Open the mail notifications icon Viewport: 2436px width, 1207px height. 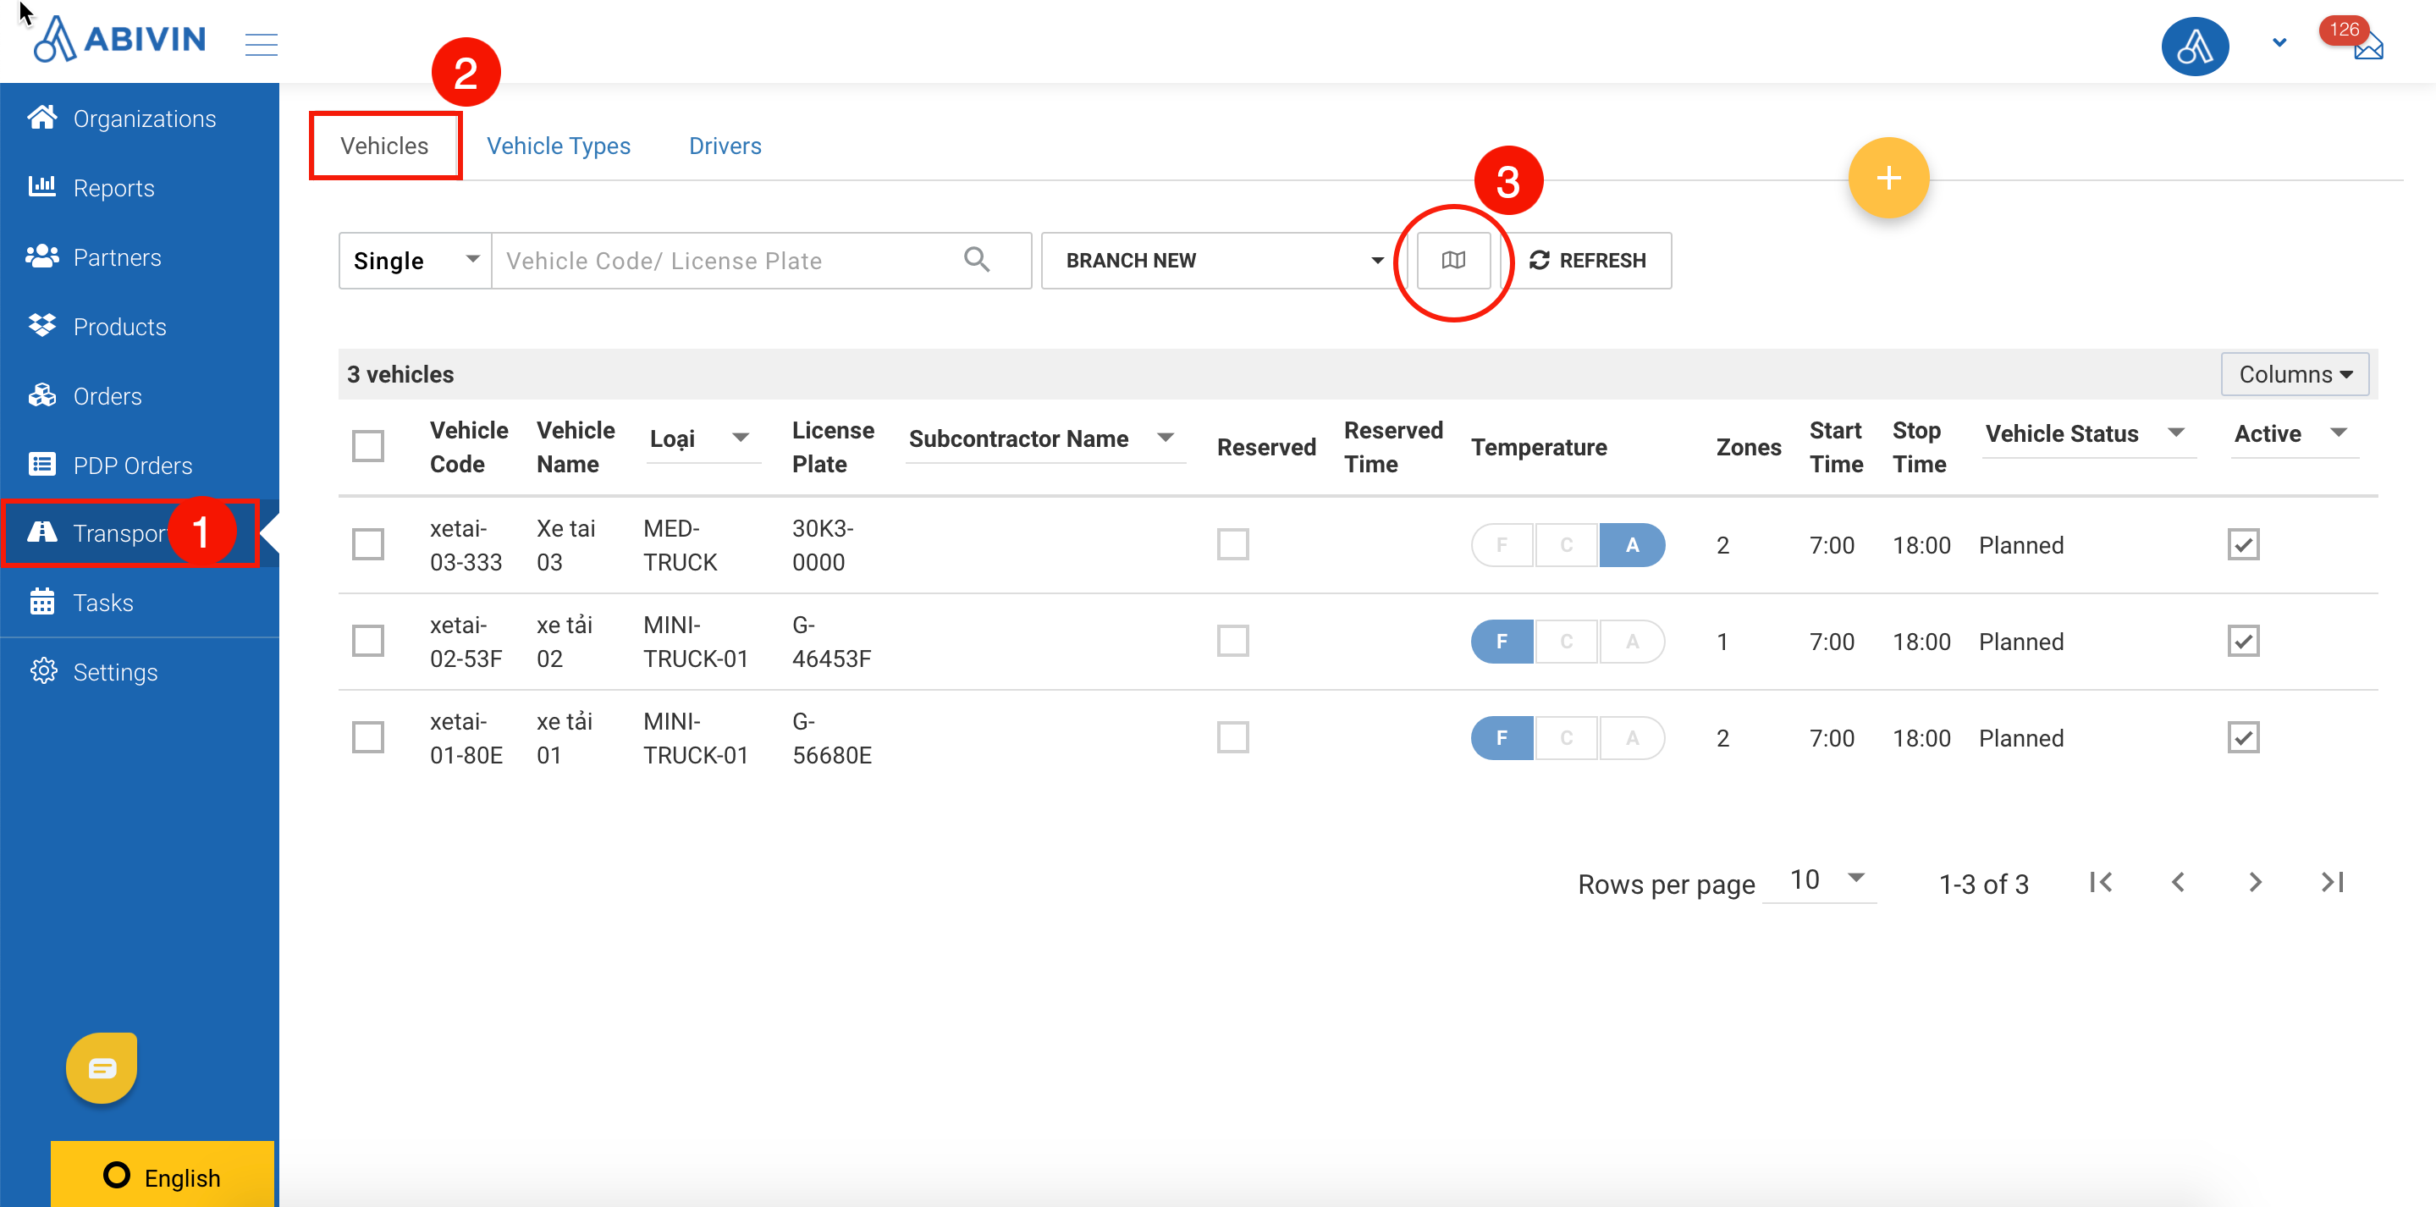click(2367, 47)
